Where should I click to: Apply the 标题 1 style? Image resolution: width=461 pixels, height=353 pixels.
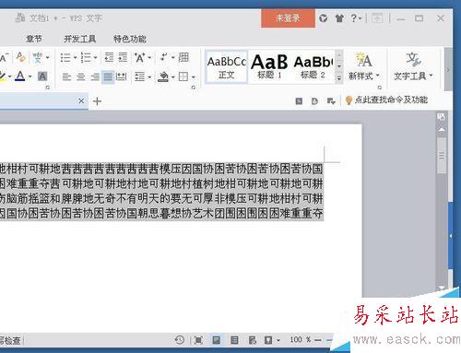pos(269,67)
